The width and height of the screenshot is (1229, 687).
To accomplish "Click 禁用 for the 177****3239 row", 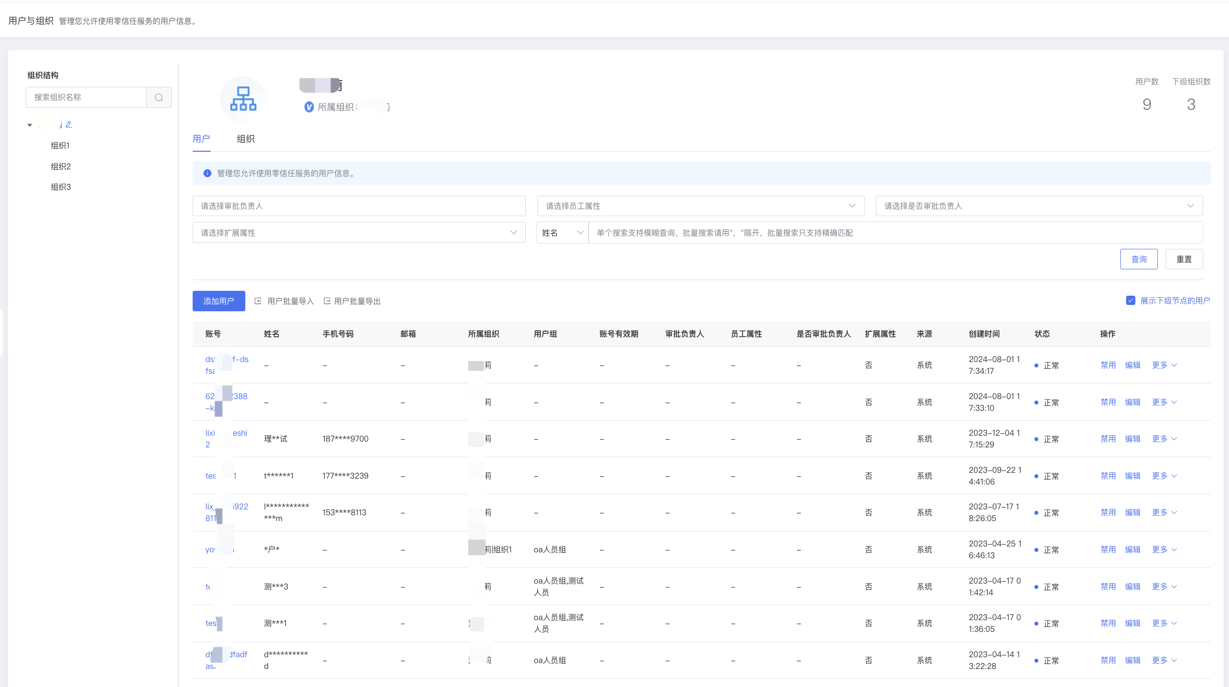I will [1108, 476].
